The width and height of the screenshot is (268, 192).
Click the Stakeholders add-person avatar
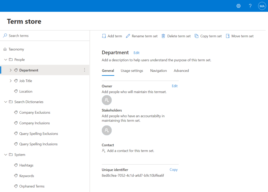pyautogui.click(x=107, y=130)
